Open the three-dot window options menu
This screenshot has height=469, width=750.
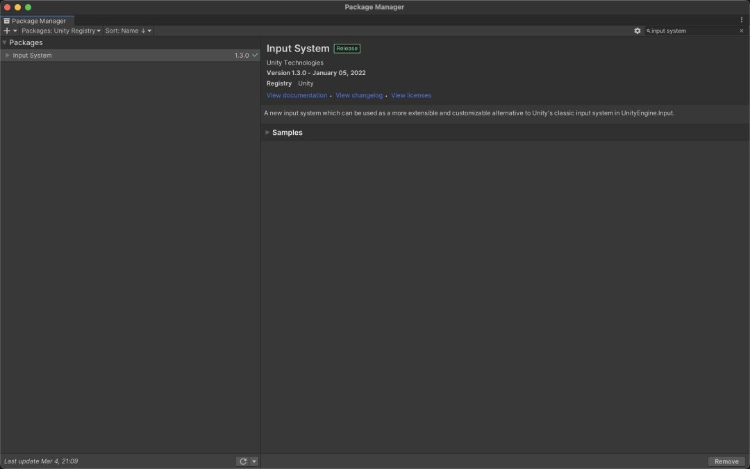click(742, 20)
